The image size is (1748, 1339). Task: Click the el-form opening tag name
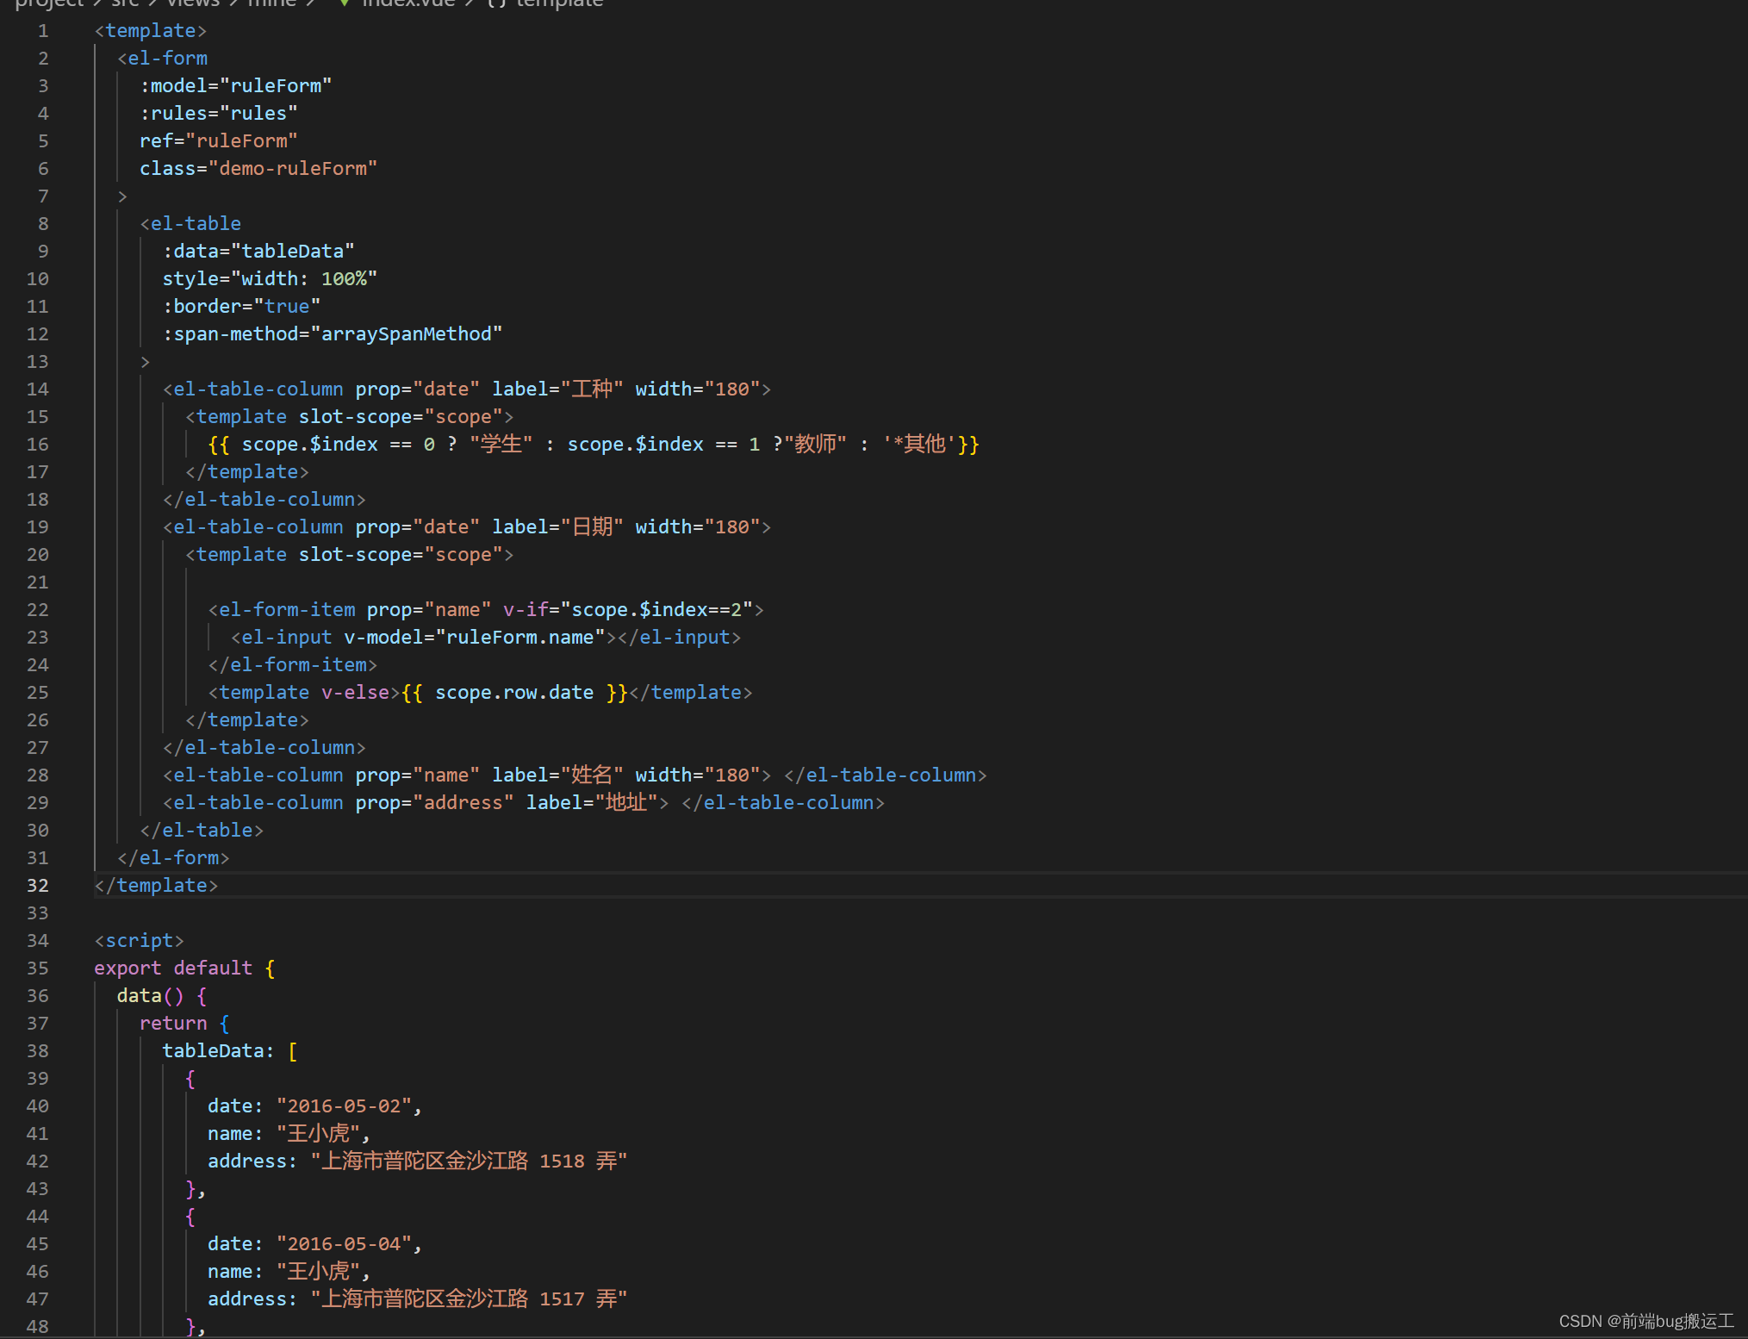[167, 58]
